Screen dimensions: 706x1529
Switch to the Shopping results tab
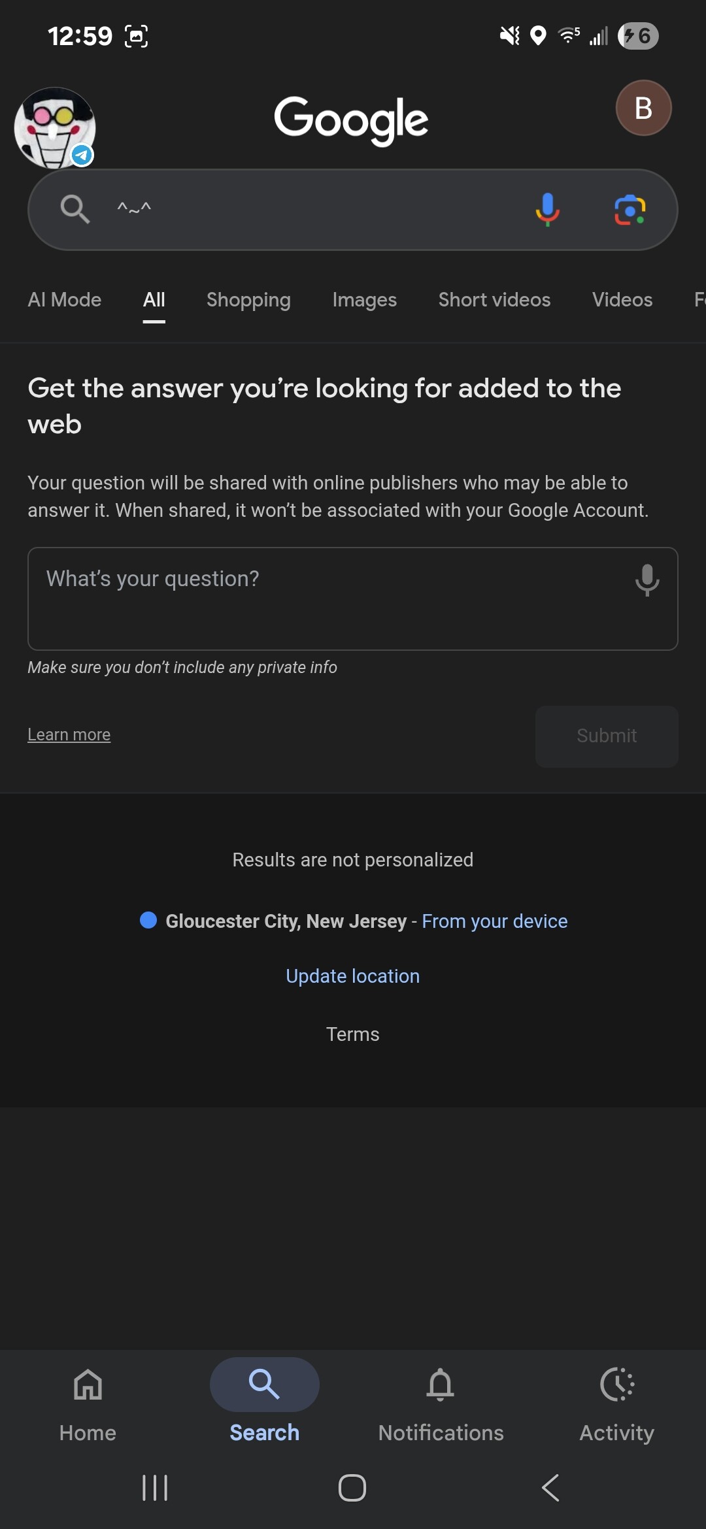pos(248,300)
